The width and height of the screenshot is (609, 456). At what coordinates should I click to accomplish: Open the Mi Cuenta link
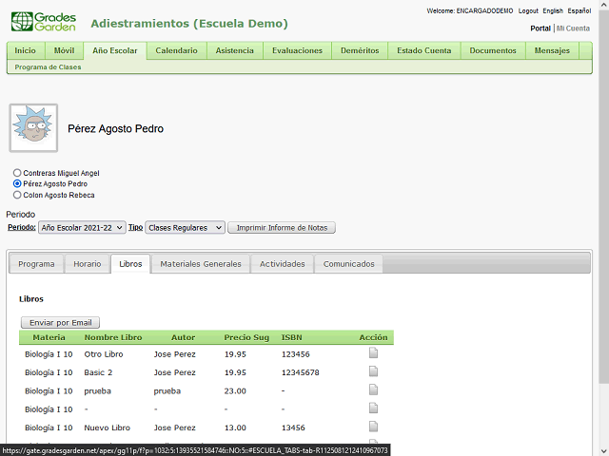(573, 28)
